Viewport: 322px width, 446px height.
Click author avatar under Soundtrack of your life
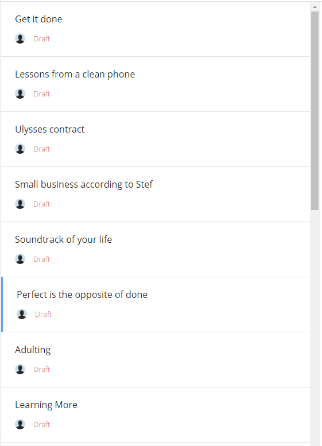point(20,259)
